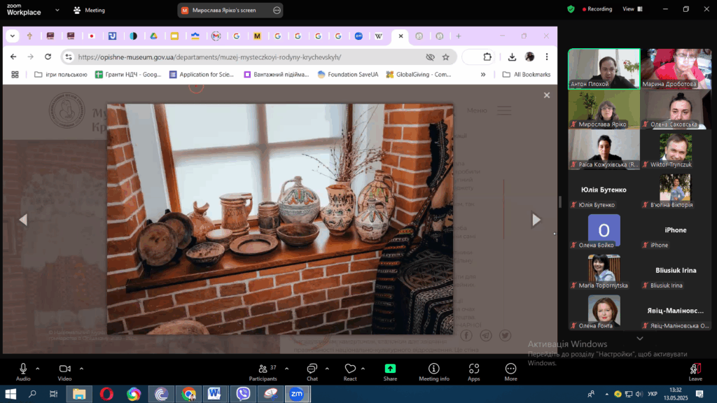Toggle camera with the Video button
Screen dimensions: 717x403
coord(65,371)
